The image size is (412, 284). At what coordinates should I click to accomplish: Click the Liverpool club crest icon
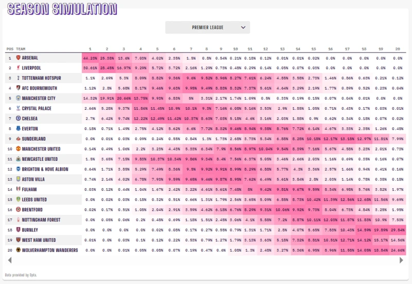pos(19,68)
